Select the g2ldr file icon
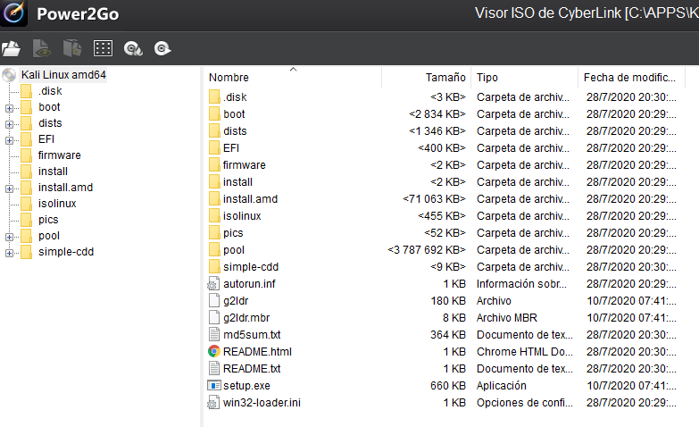 click(214, 301)
